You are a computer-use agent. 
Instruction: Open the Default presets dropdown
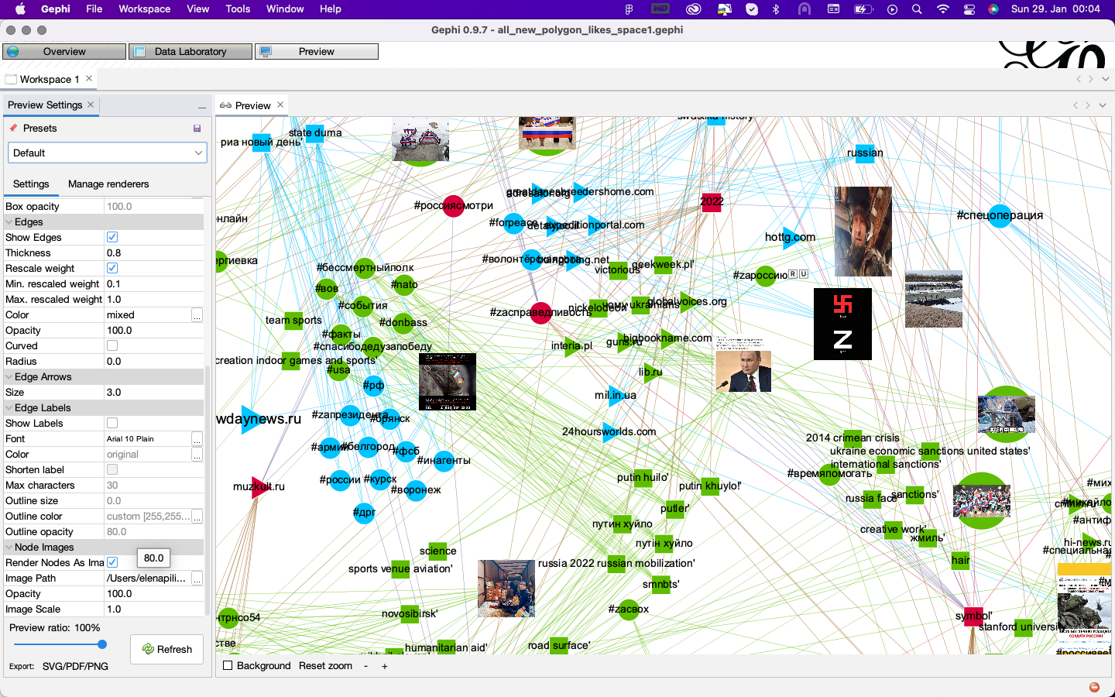[x=108, y=153]
